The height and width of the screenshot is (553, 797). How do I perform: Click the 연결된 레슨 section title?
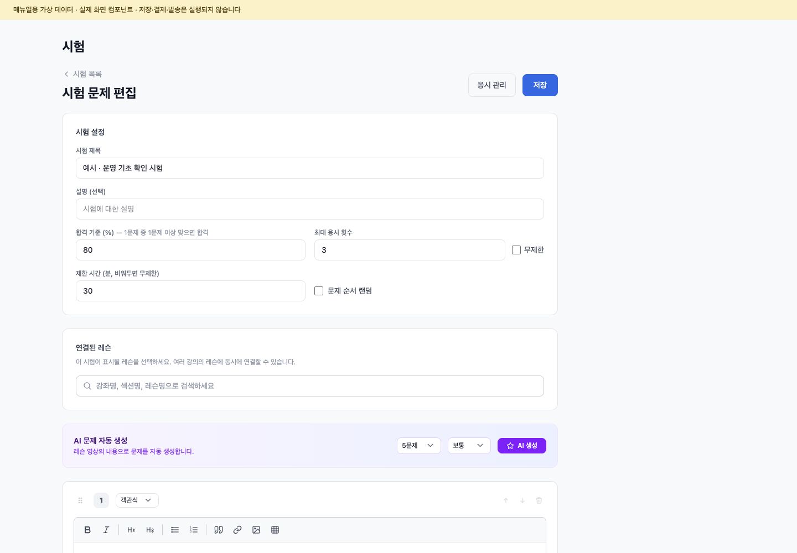pos(94,348)
